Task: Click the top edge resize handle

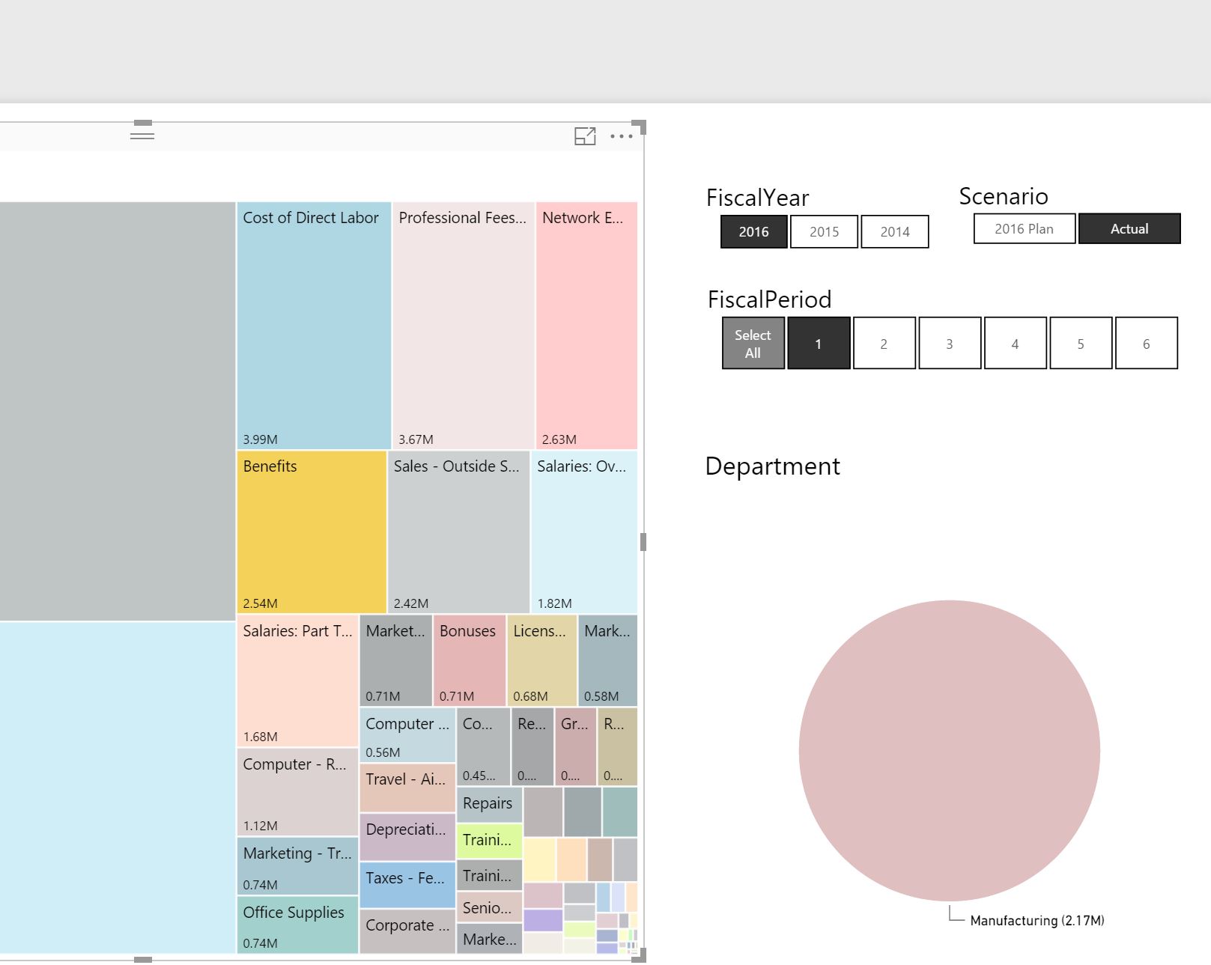Action: pyautogui.click(x=143, y=123)
